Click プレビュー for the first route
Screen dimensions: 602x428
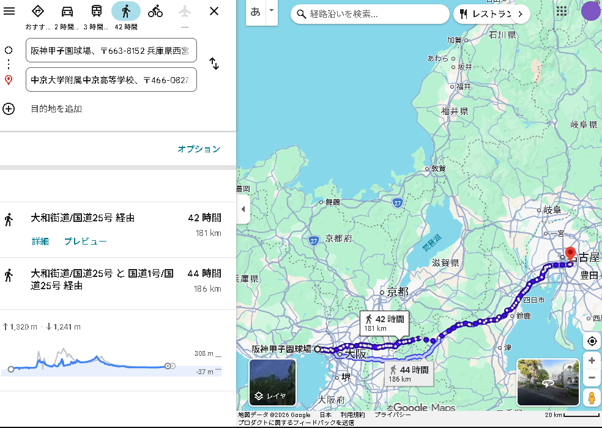86,242
